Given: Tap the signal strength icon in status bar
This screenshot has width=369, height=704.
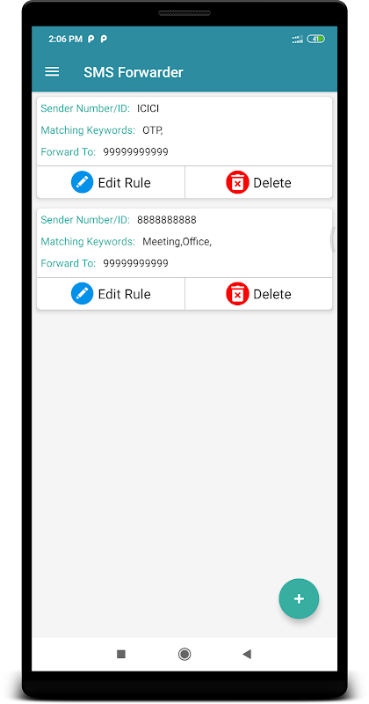Looking at the screenshot, I should [x=298, y=40].
